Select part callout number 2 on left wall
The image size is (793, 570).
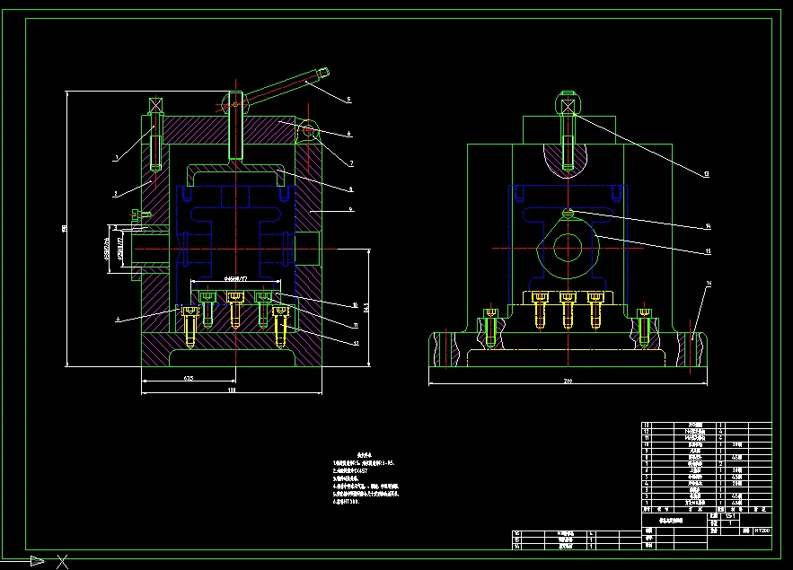tap(115, 194)
